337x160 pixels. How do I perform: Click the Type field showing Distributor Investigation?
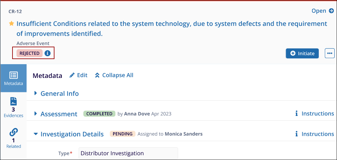128,153
